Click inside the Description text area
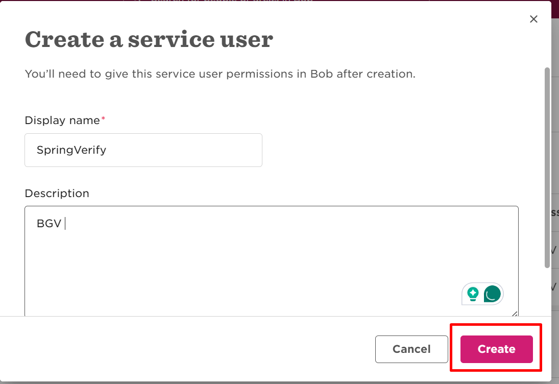This screenshot has width=559, height=384. click(x=271, y=261)
